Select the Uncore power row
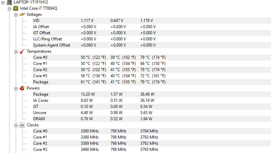 click(152, 113)
